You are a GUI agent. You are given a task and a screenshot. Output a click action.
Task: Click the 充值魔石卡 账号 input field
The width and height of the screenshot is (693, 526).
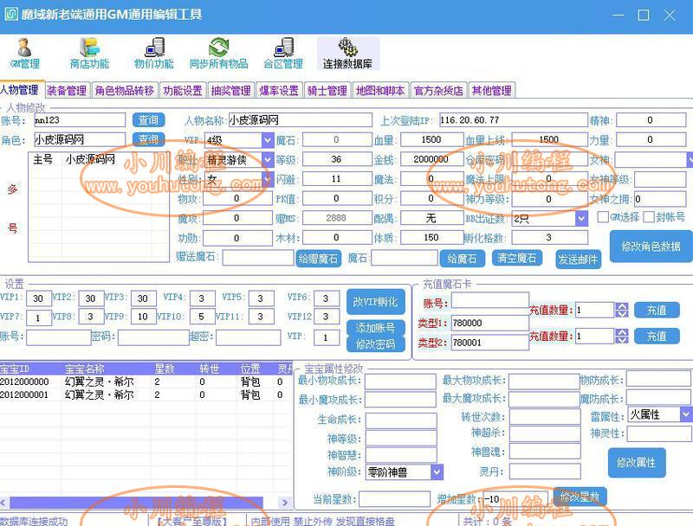pos(489,300)
